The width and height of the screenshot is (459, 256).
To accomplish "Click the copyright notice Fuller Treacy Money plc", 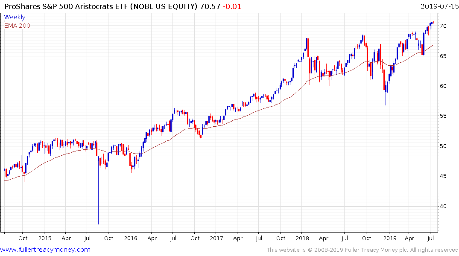I will pyautogui.click(x=363, y=250).
